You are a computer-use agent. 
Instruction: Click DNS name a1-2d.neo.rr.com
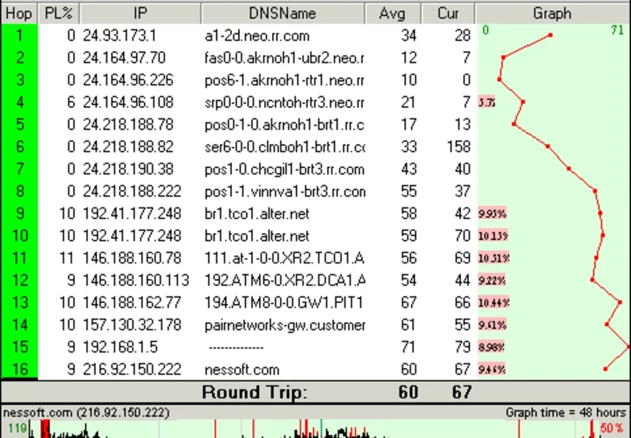click(257, 36)
